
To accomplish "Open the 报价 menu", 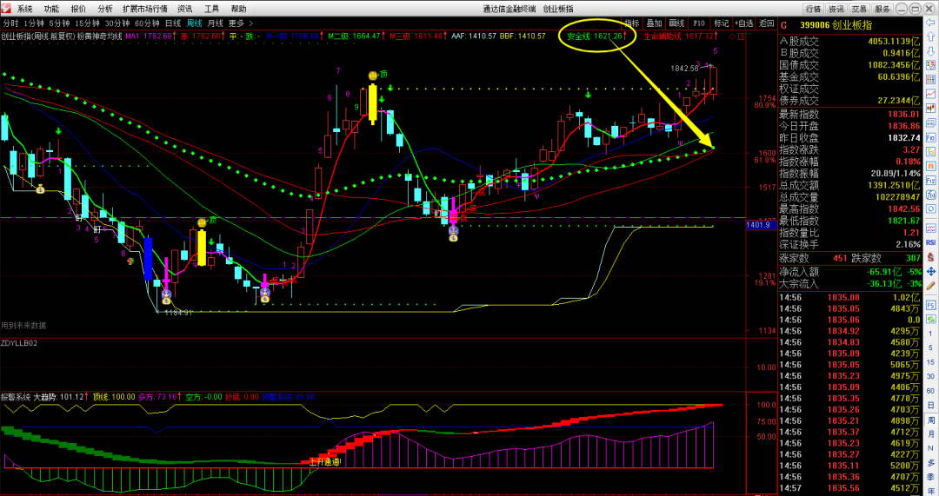I will (x=78, y=9).
